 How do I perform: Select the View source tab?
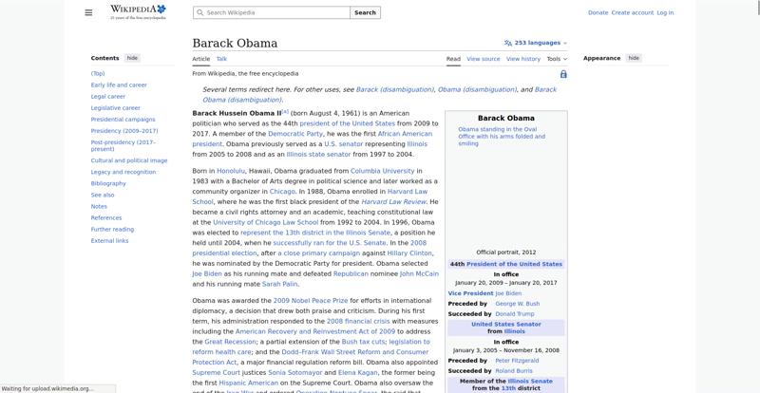point(484,59)
